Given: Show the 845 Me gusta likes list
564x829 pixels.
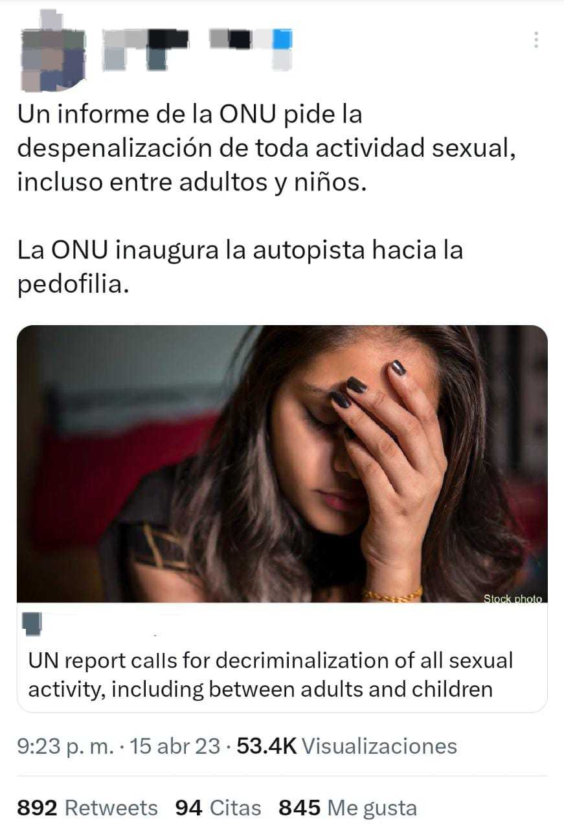Looking at the screenshot, I should 348,808.
